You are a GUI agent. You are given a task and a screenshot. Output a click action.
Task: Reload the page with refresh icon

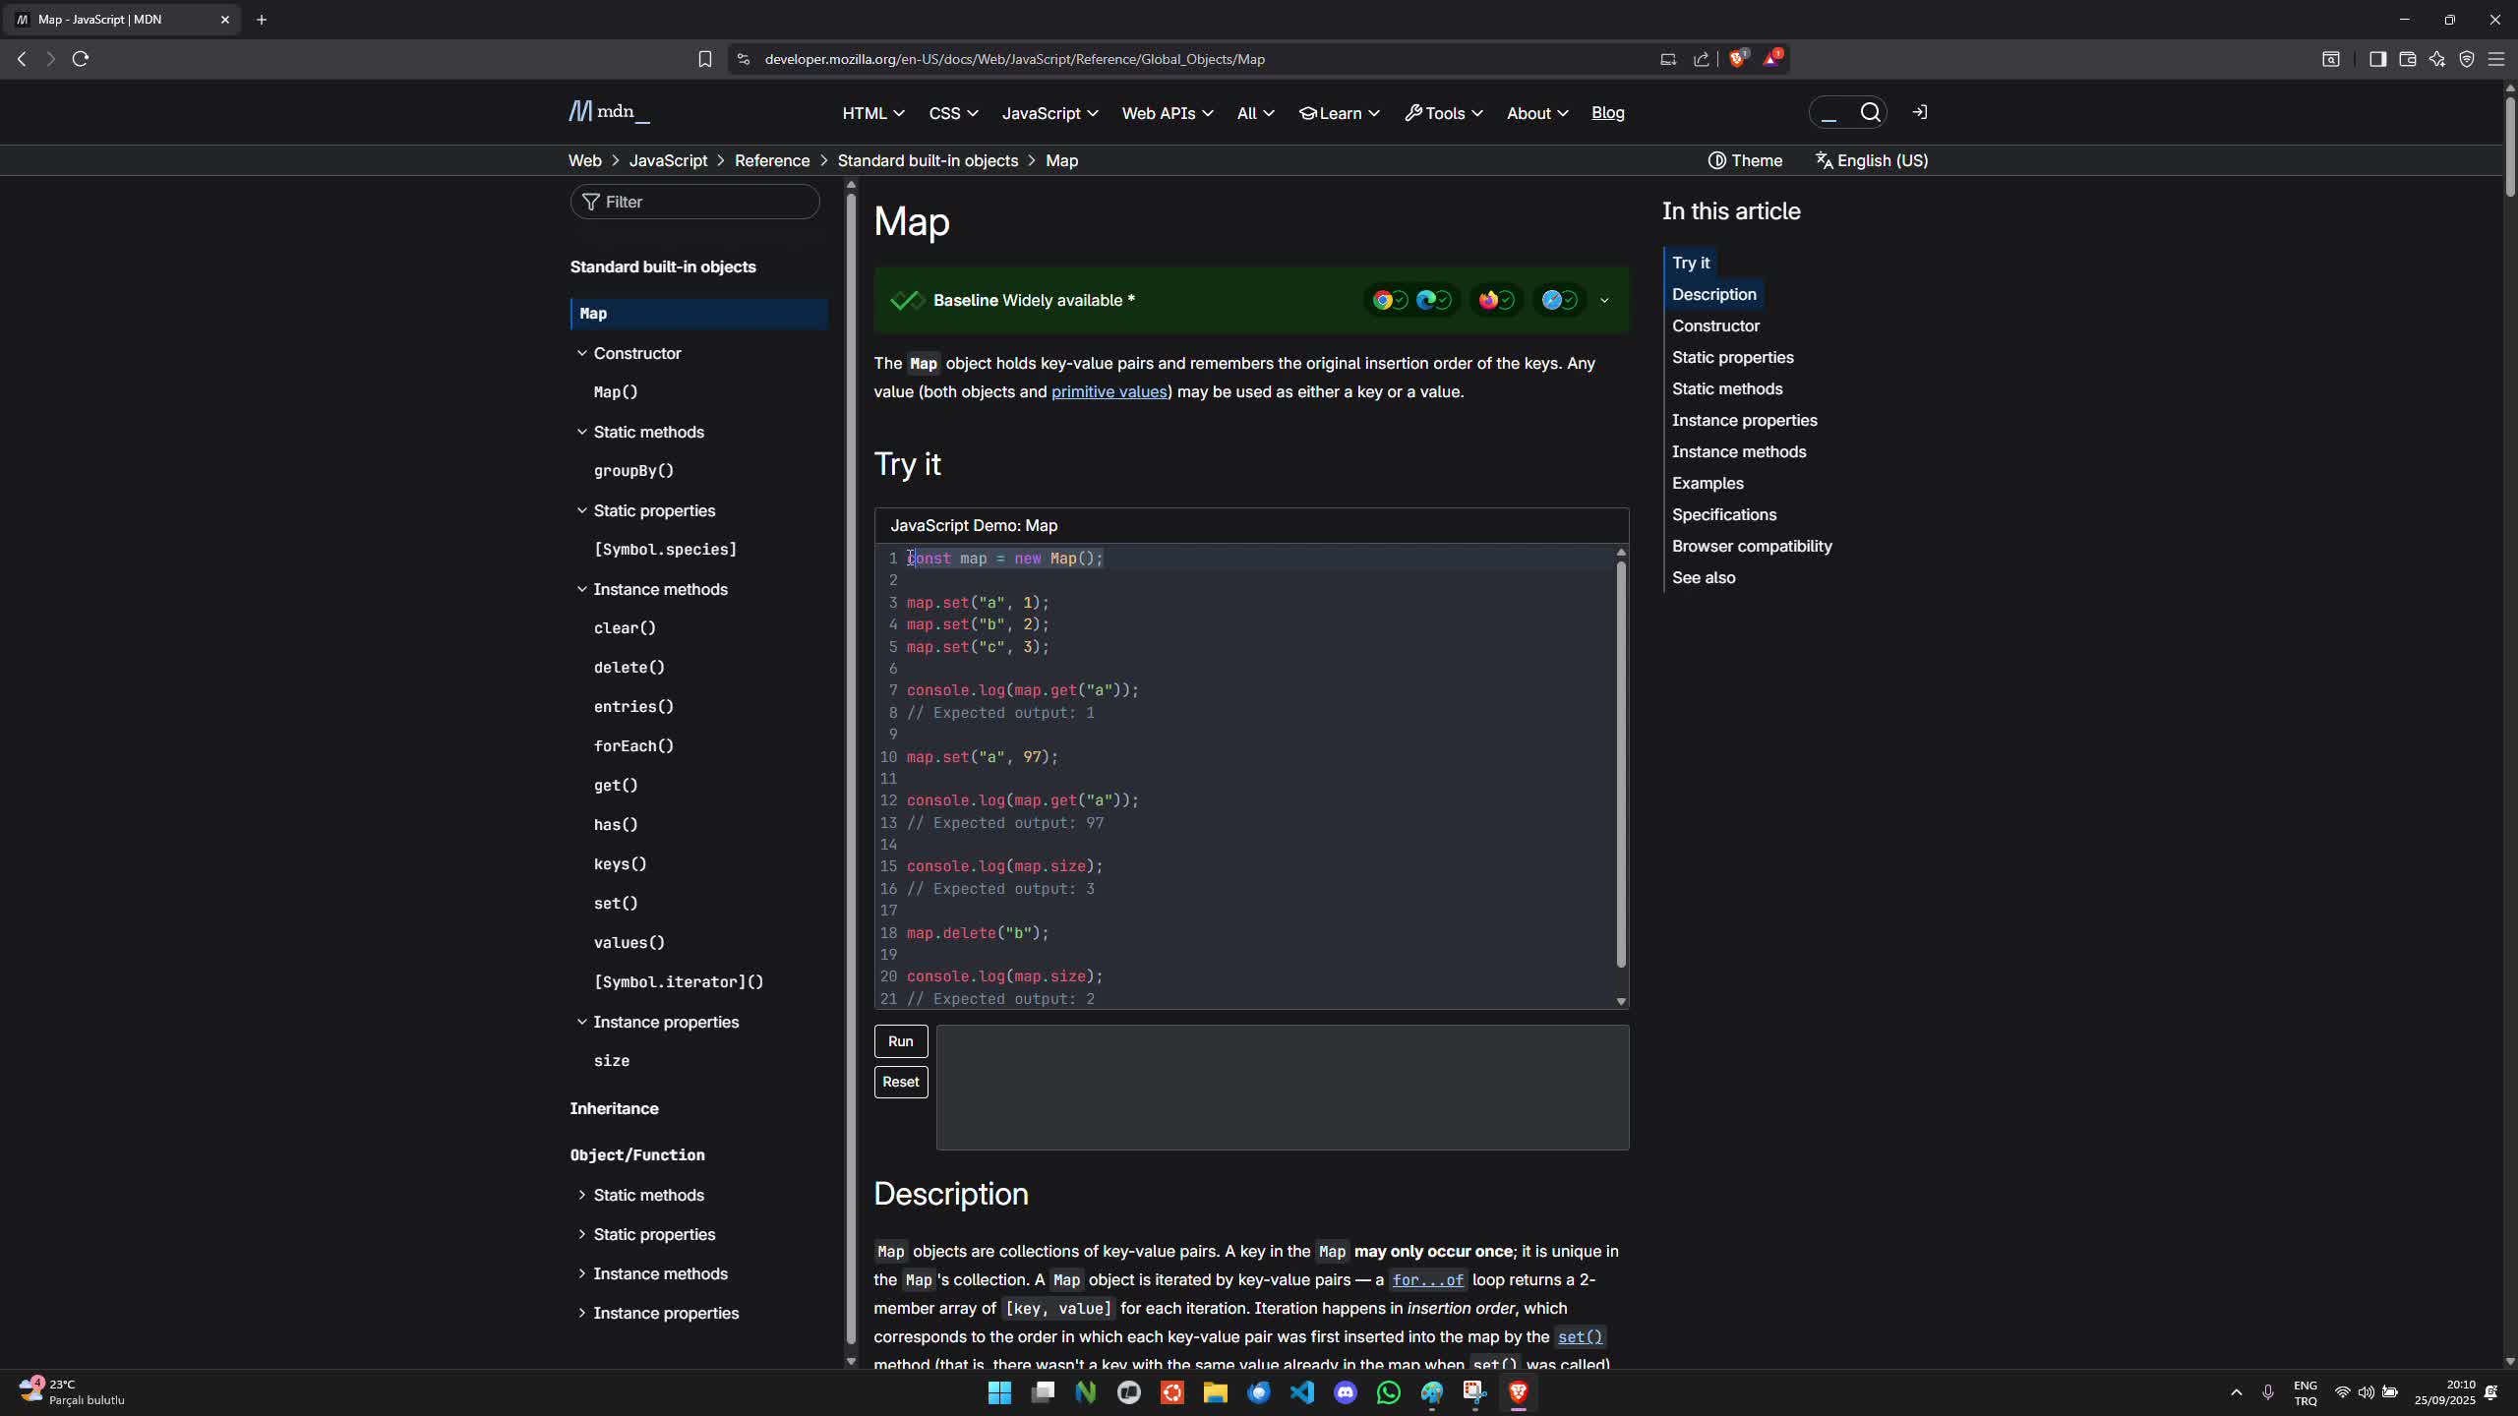pyautogui.click(x=81, y=59)
